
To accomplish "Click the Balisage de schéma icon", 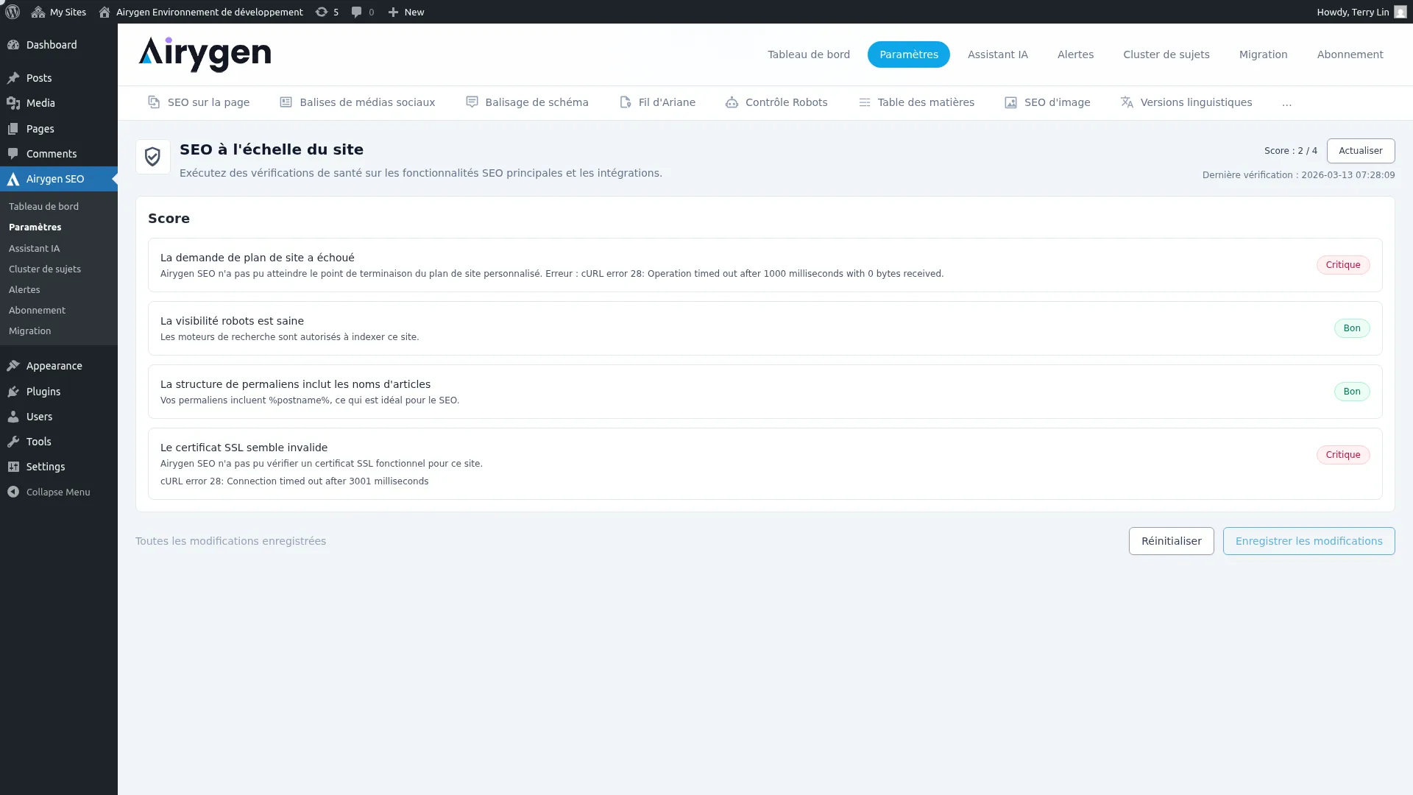I will 472,102.
